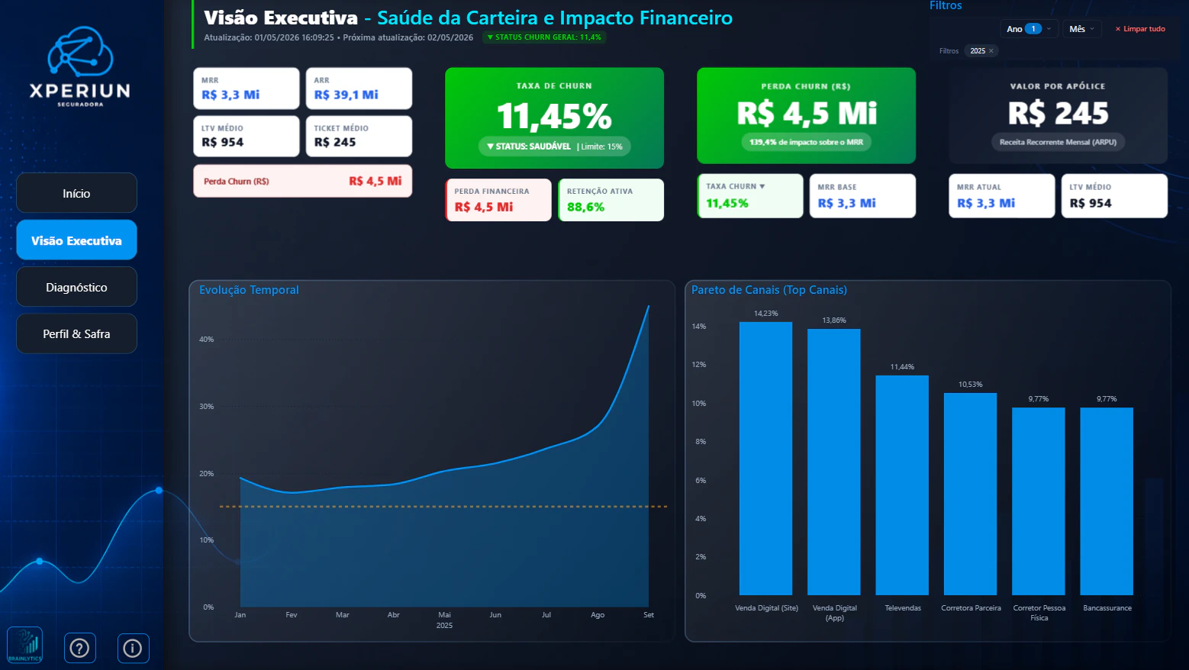
Task: Click the Valor por Apólice R$ 245 card
Action: pos(1058,115)
